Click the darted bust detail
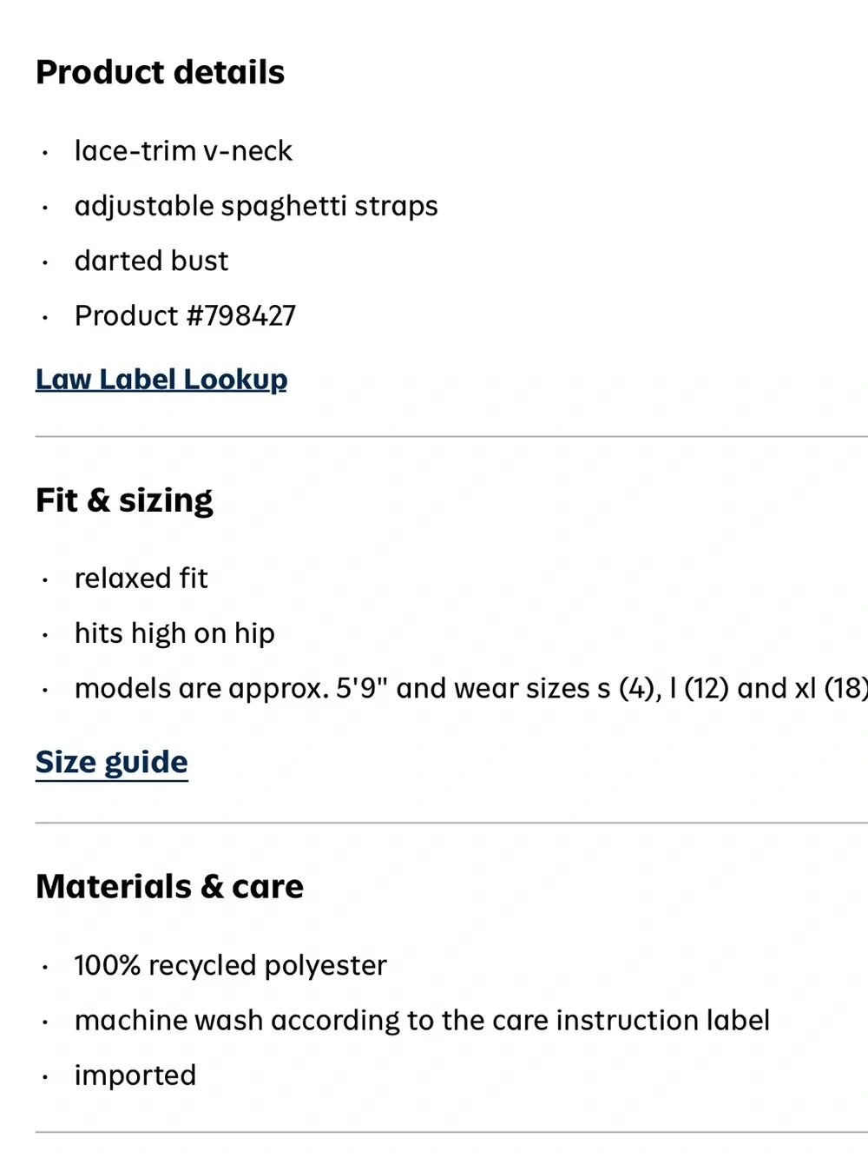 click(151, 261)
